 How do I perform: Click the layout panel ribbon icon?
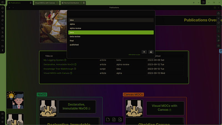point(2,28)
